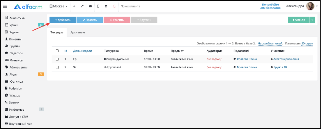Switch to the Архивные tab

tap(77, 32)
